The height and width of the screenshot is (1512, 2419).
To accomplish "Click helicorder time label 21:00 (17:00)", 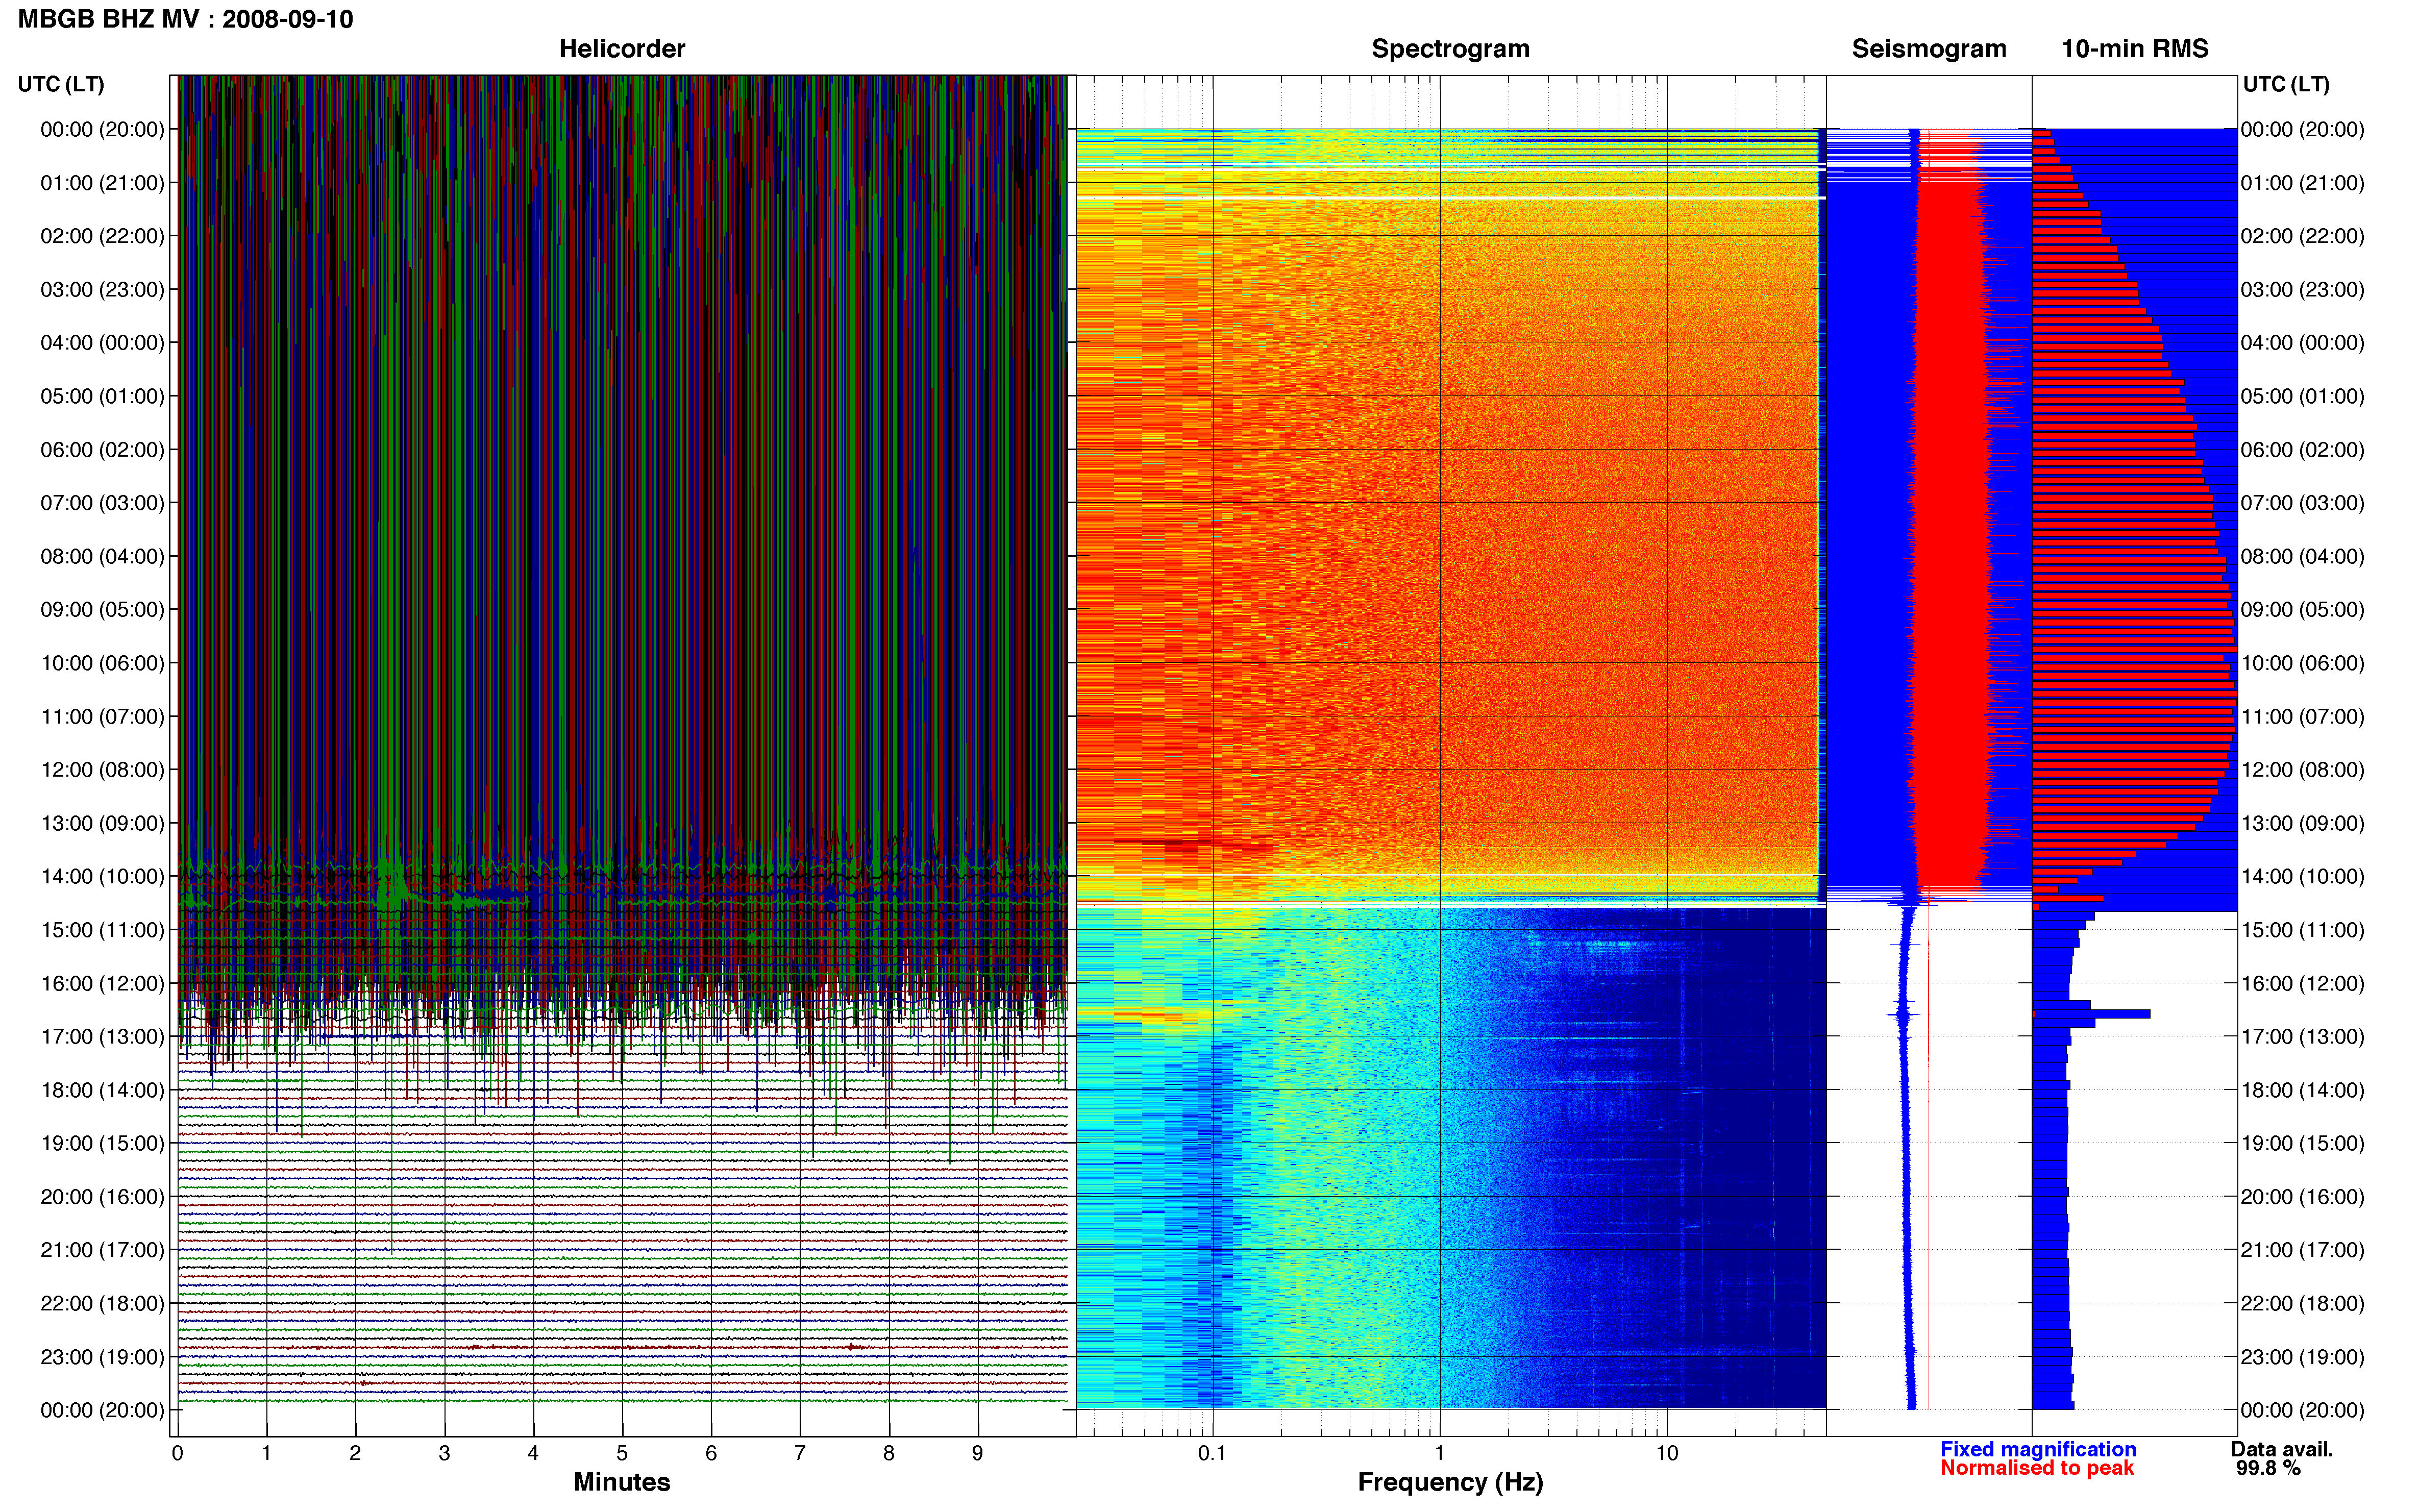I will (102, 1250).
